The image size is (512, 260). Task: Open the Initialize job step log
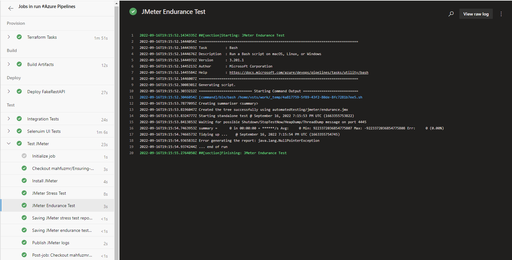(x=58, y=156)
